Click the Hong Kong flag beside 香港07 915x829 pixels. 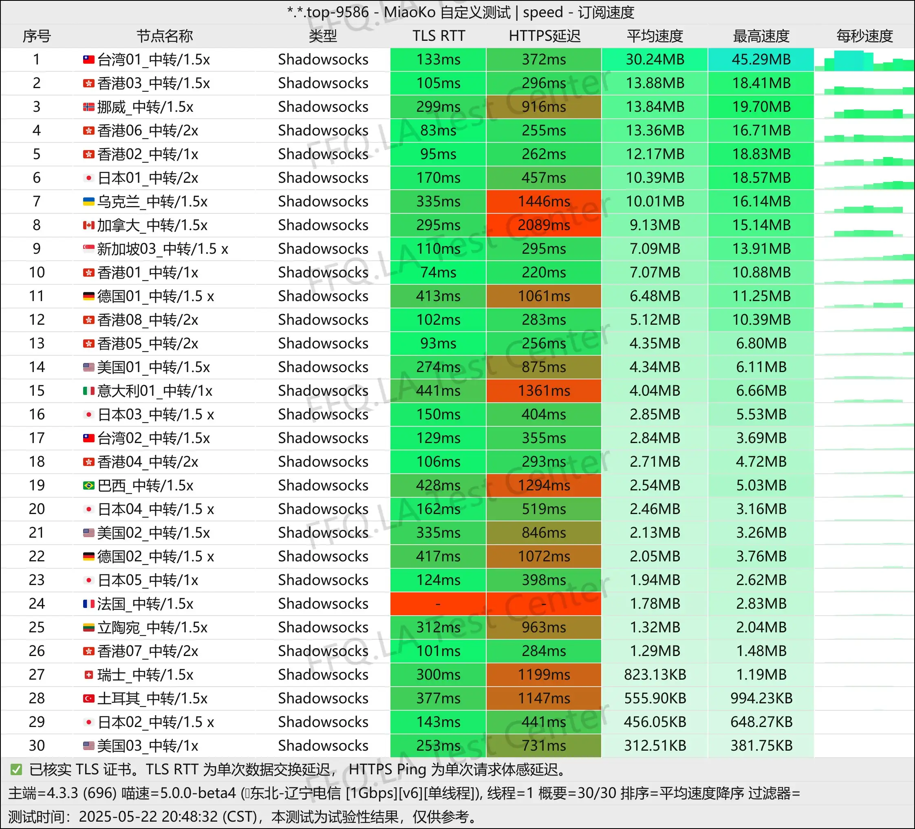coord(88,651)
